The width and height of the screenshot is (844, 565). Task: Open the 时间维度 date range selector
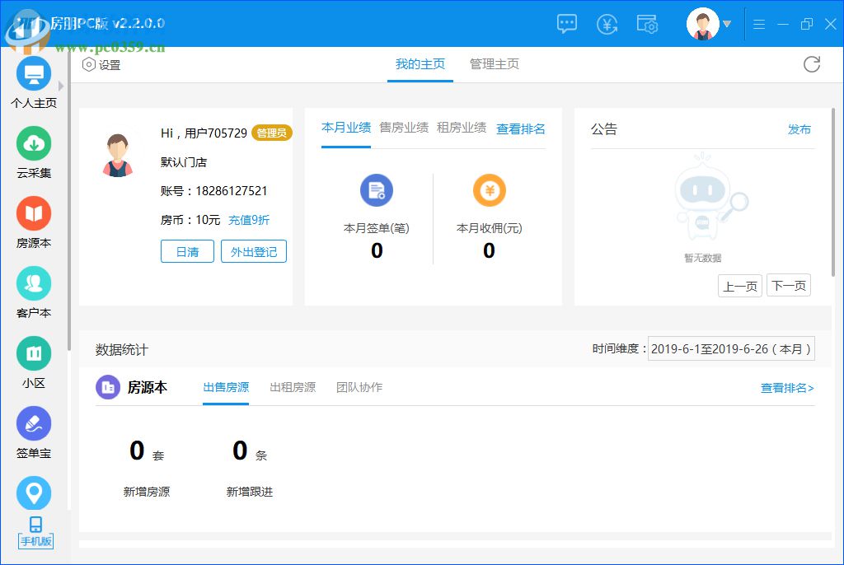pyautogui.click(x=732, y=348)
